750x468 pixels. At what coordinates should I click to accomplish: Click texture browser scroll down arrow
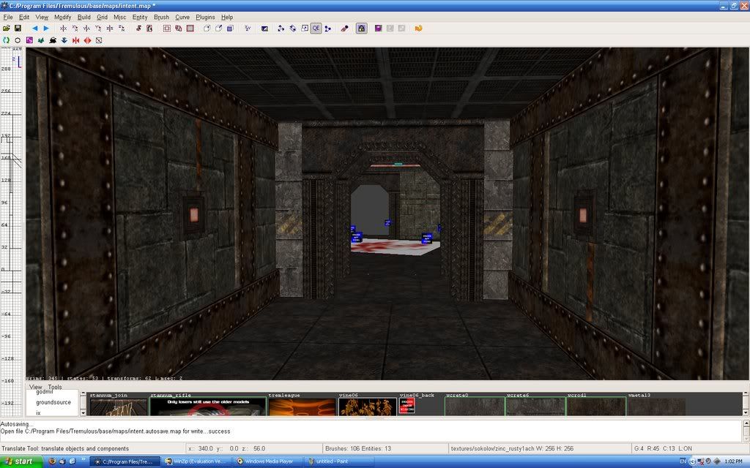coord(745,412)
